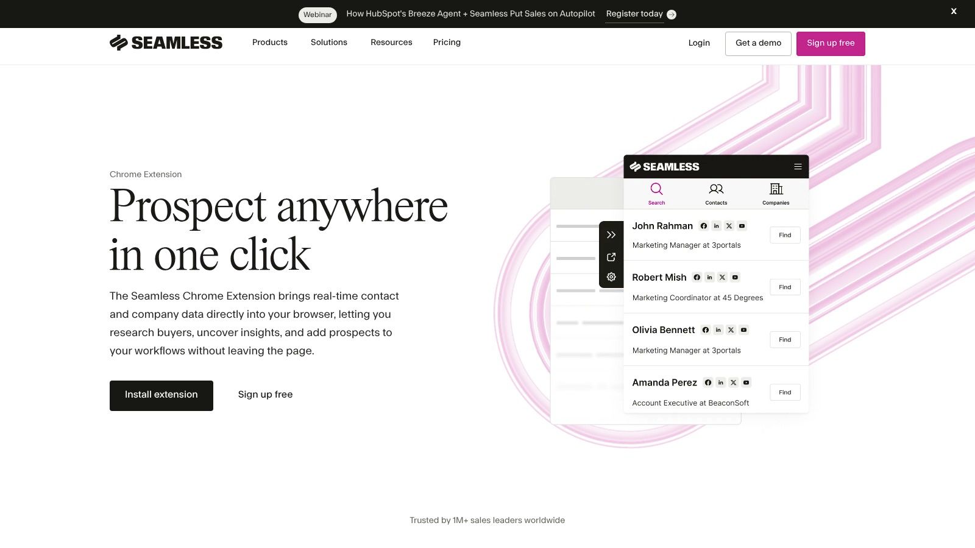Select the Companies building icon
Viewport: 975px width, 548px height.
pyautogui.click(x=776, y=189)
